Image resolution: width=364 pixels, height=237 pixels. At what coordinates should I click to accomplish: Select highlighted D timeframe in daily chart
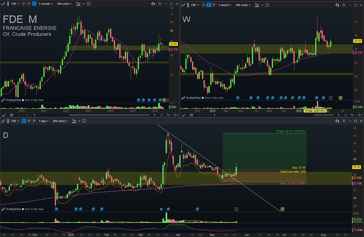(24, 121)
